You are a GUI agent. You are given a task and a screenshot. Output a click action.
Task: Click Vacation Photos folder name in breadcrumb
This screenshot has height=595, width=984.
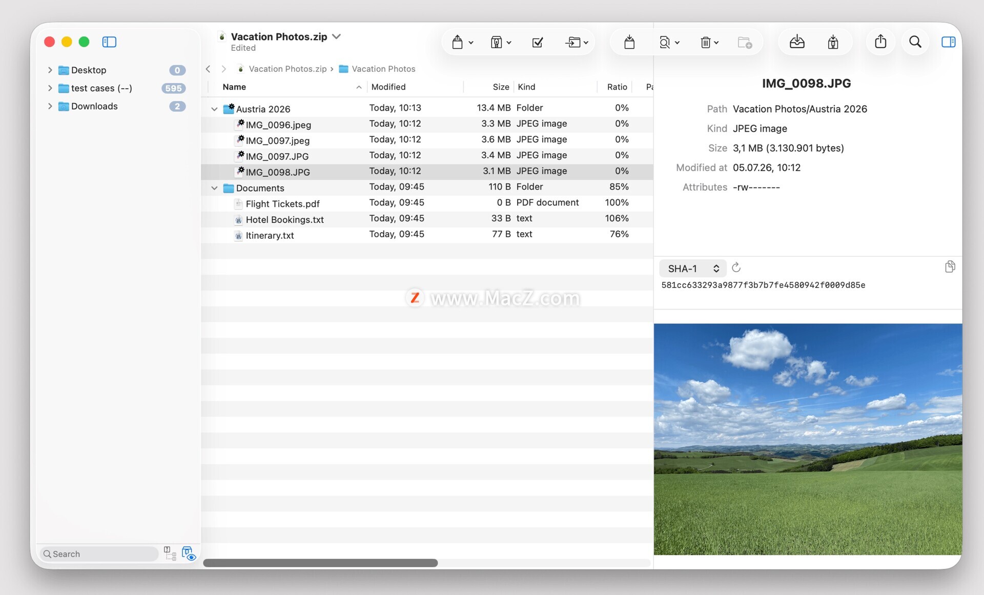click(383, 69)
